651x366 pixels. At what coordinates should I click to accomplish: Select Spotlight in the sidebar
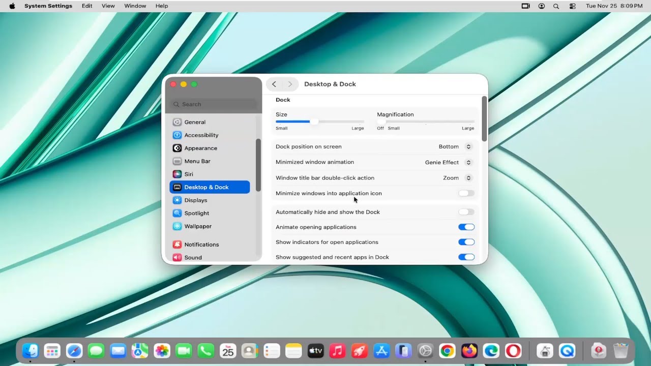coord(210,213)
